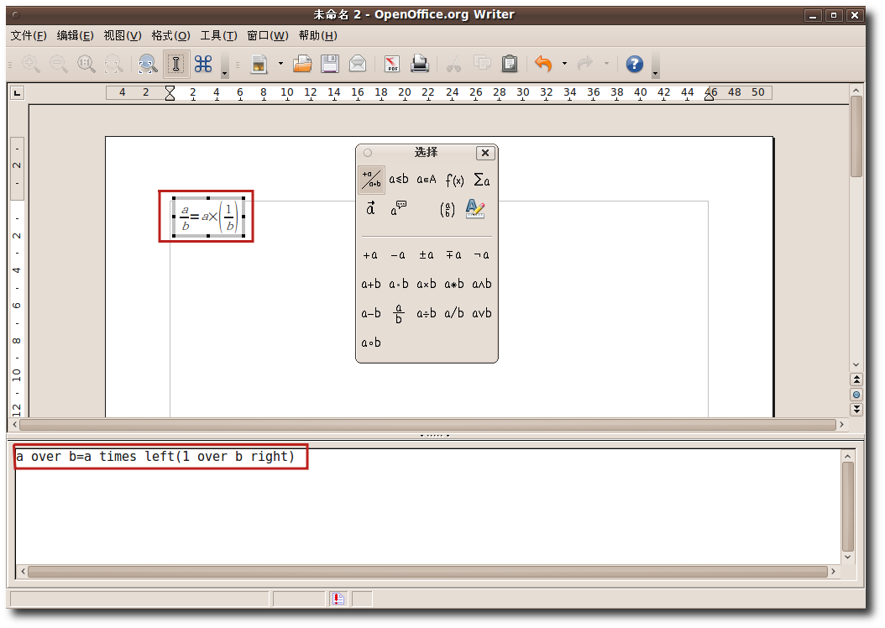Open the Undo history dropdown arrow
Image resolution: width=885 pixels, height=628 pixels.
pyautogui.click(x=564, y=65)
